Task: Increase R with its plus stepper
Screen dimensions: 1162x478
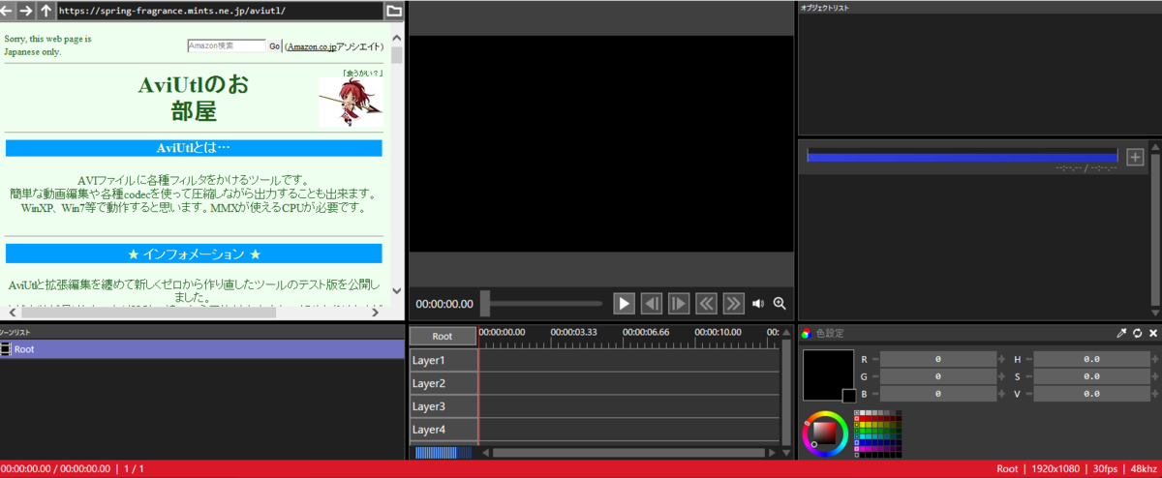Action: [x=1001, y=359]
